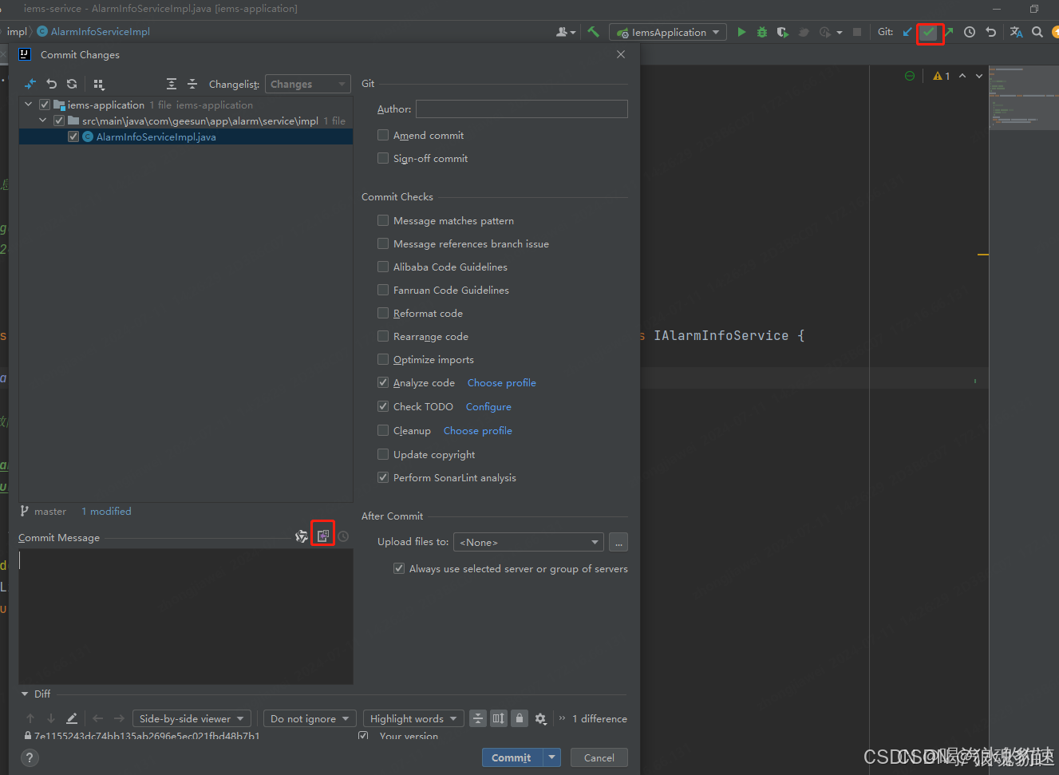Collapse the Diff section
This screenshot has height=775, width=1059.
[x=25, y=694]
